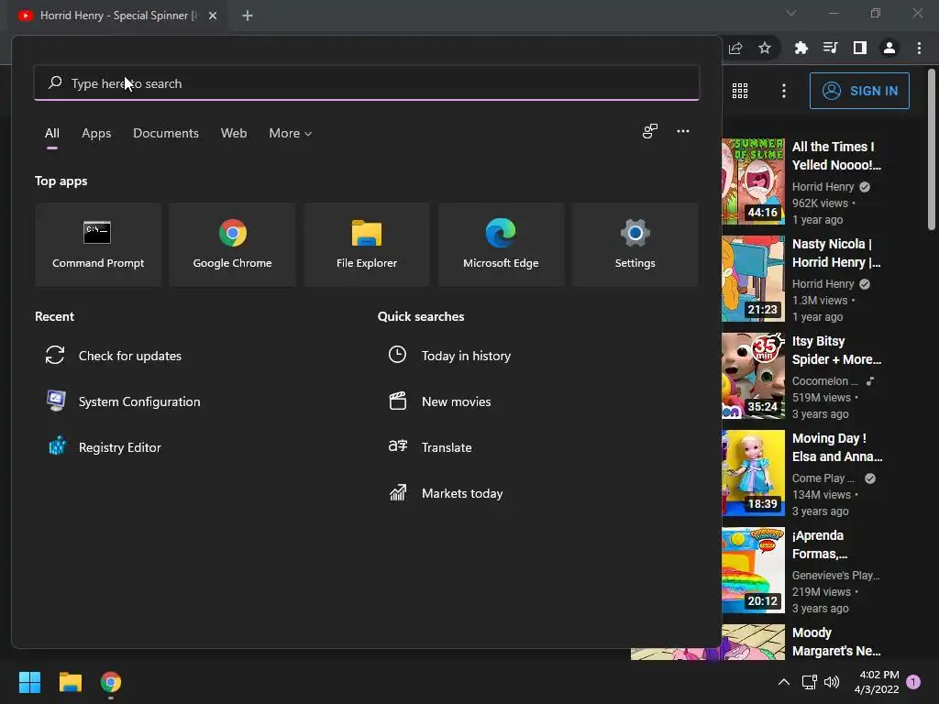Image resolution: width=939 pixels, height=704 pixels.
Task: Open Itsy Bitsy Spider video title
Action: (x=836, y=350)
